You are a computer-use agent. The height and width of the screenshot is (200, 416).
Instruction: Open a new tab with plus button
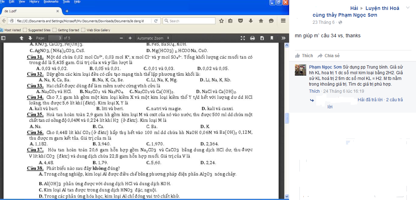pos(67,11)
